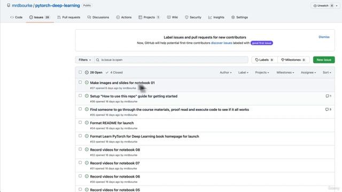Open issue 'Setup How to use this repo guide'

click(134, 96)
